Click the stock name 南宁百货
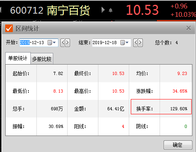 click(68, 10)
